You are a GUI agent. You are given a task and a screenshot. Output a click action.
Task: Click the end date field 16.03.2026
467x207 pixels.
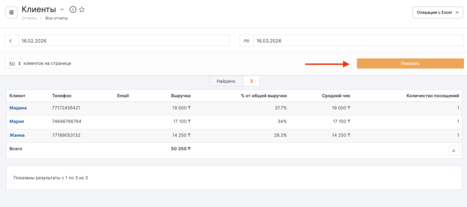358,41
